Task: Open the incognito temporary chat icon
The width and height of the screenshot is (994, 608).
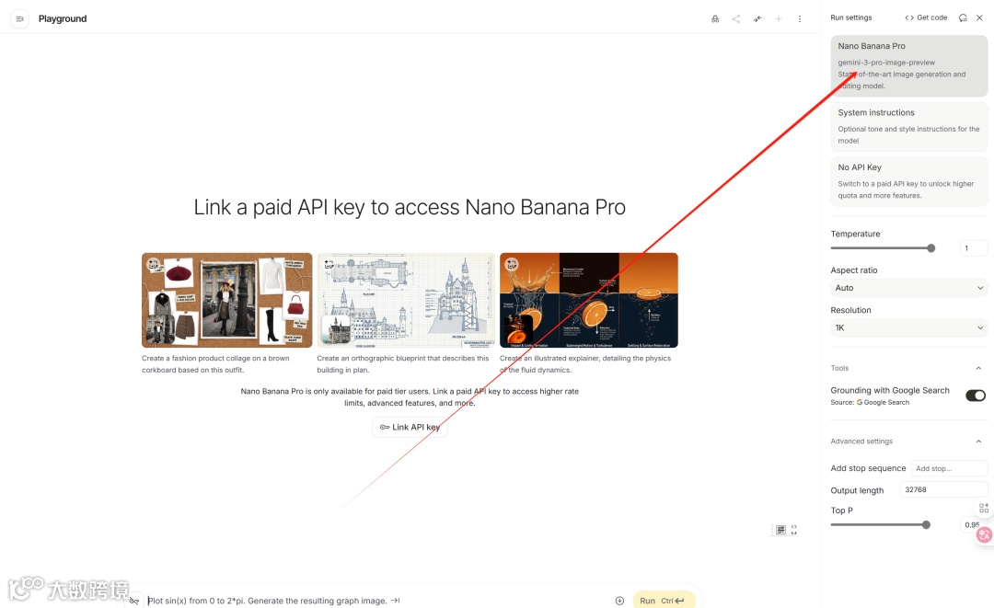Action: (x=715, y=19)
